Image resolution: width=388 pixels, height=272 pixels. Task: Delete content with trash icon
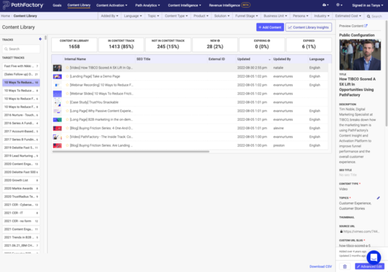(345, 266)
